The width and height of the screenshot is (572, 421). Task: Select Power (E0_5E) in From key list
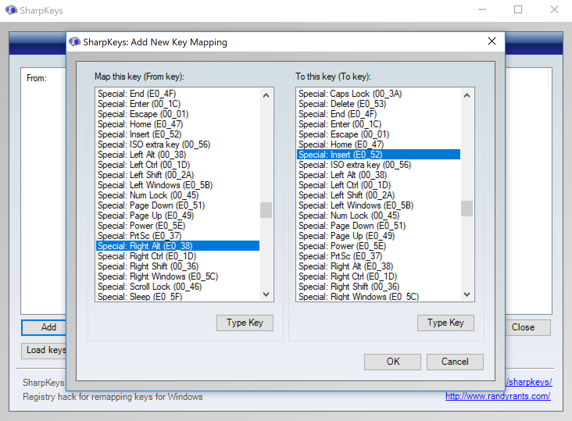point(178,226)
